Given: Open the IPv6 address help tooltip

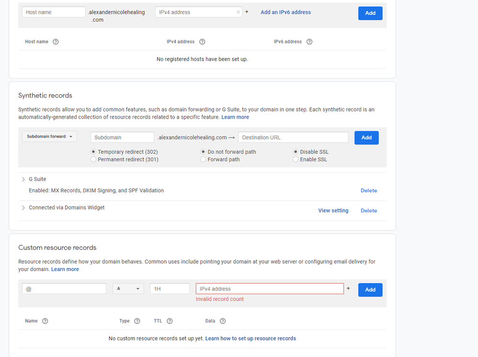Looking at the screenshot, I should pos(309,42).
